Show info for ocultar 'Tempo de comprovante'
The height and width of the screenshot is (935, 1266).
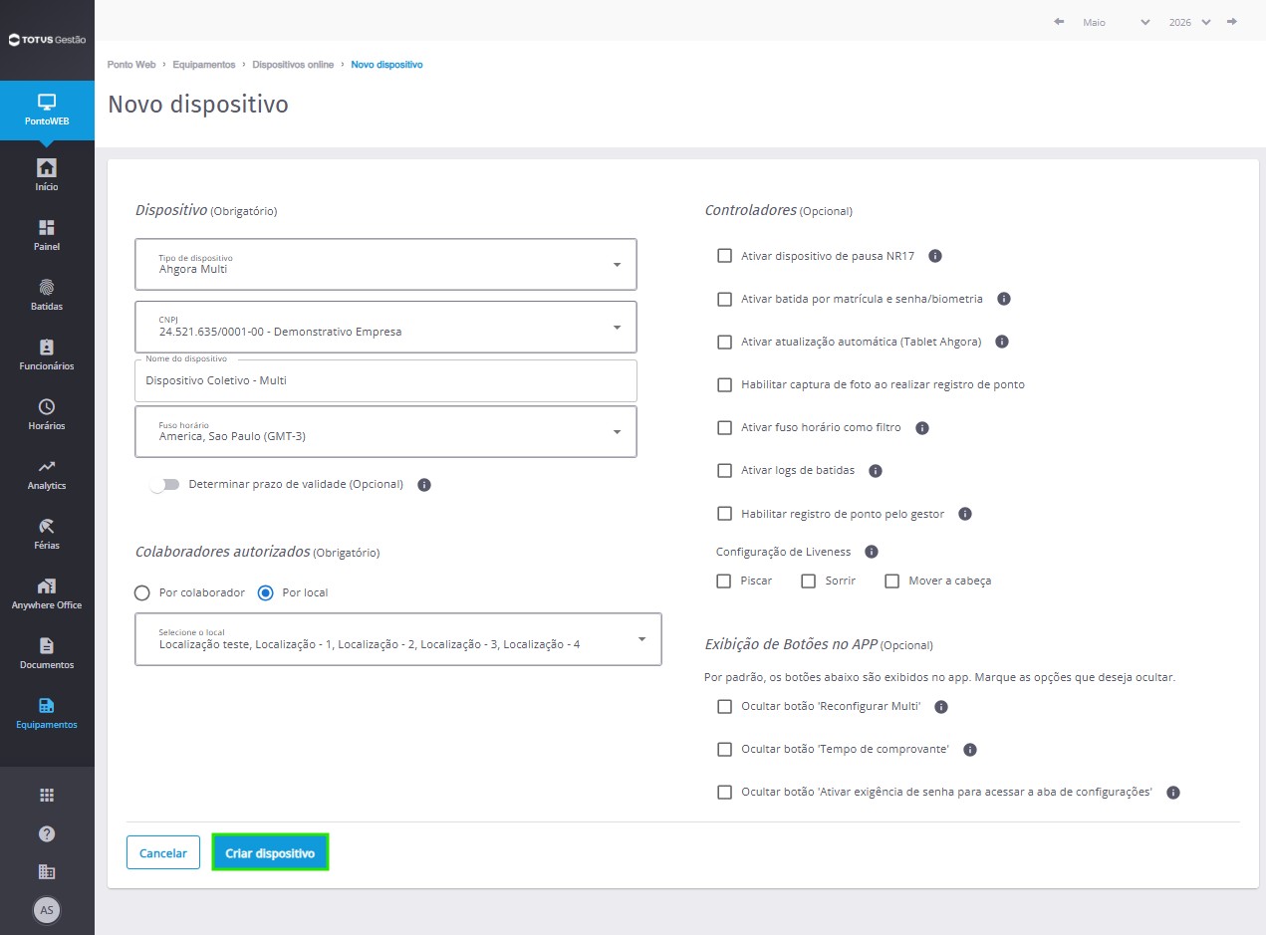970,750
